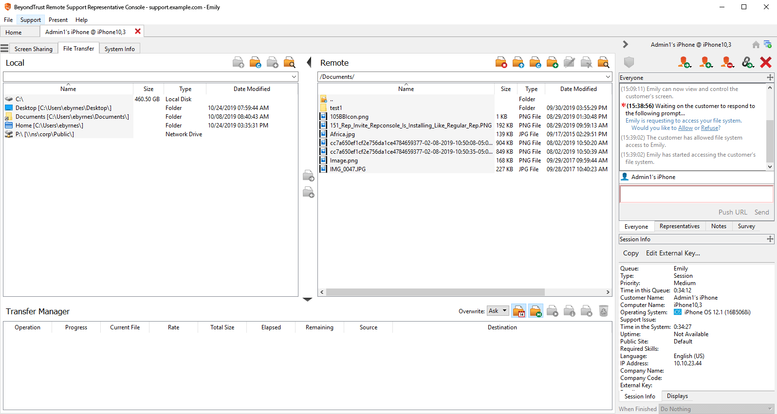The height and width of the screenshot is (414, 777).
Task: Click the remove member user icon
Action: (x=727, y=62)
